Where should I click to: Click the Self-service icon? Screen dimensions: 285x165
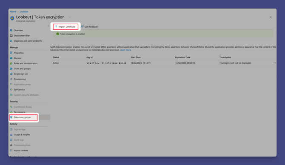pos(11,90)
